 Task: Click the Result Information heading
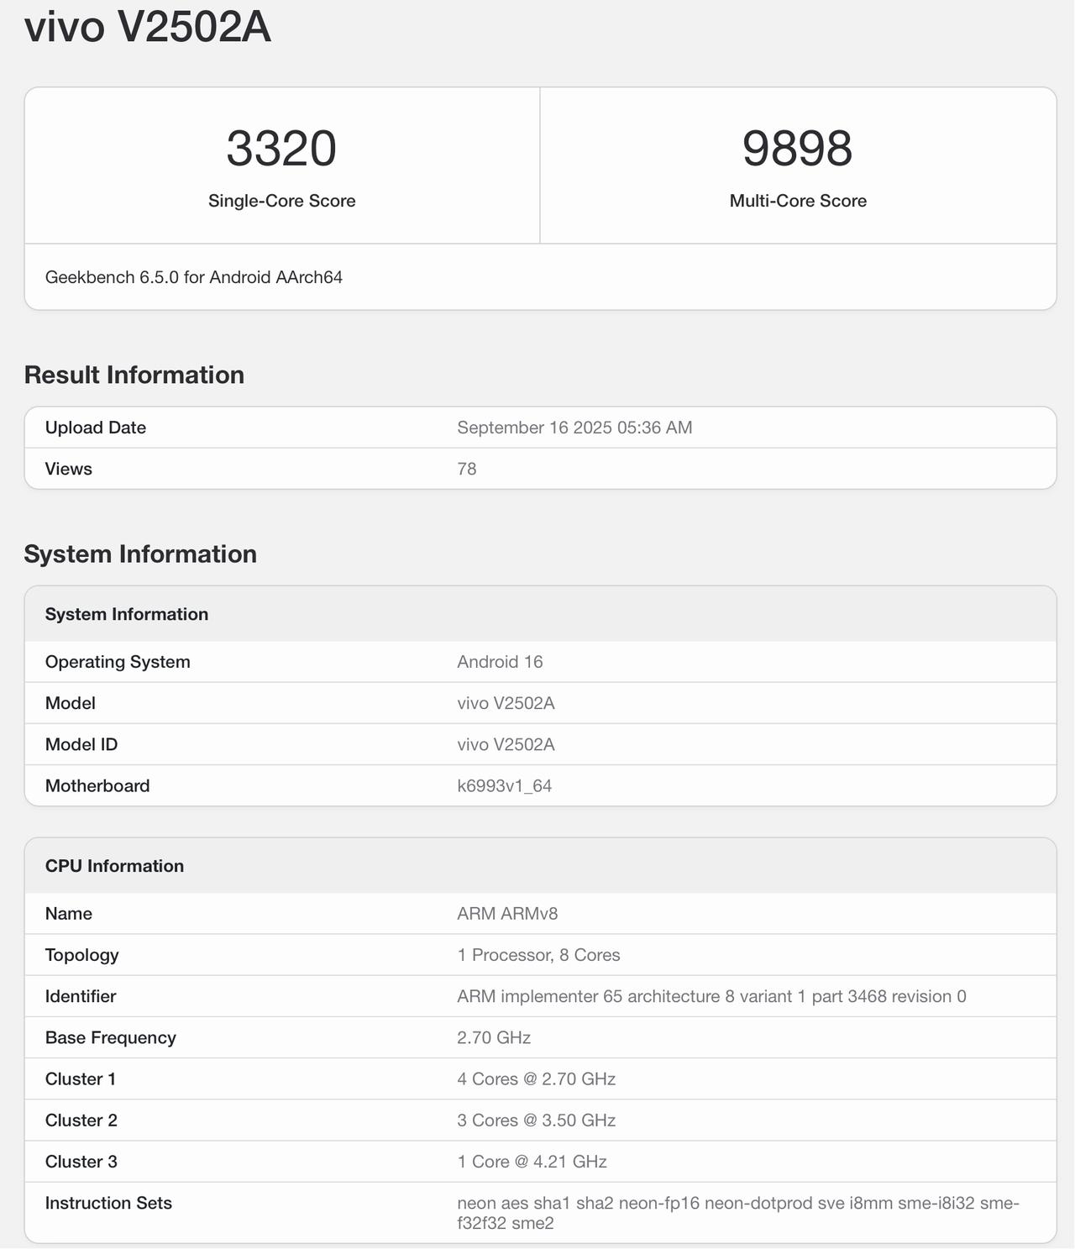134,375
